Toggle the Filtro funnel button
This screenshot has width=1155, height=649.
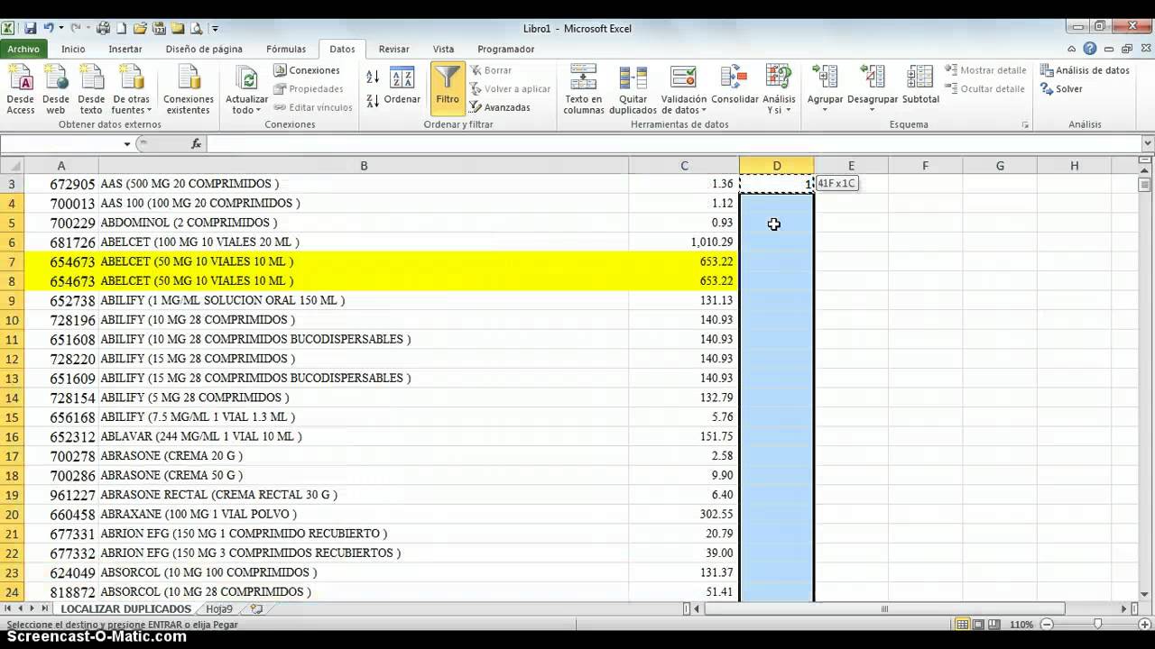pyautogui.click(x=448, y=88)
